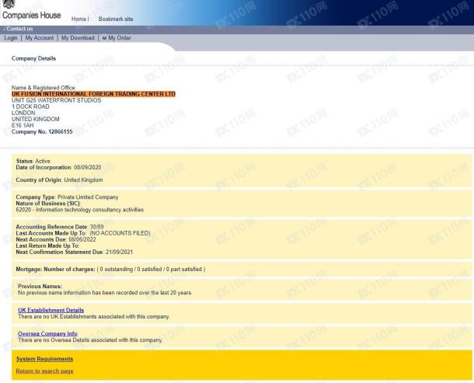Click Name & Registered Office label

(x=44, y=88)
